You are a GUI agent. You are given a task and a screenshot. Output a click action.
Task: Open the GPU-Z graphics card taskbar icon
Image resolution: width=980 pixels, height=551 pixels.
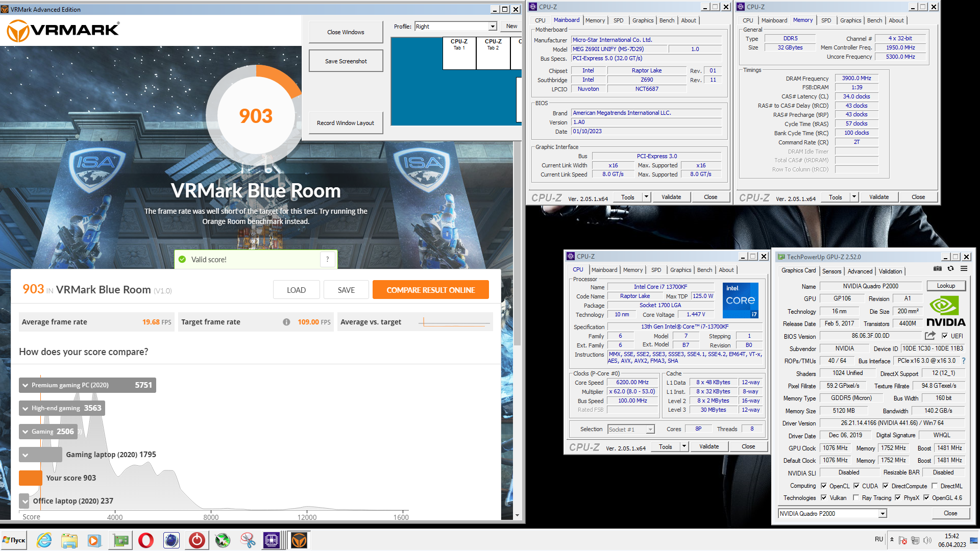pos(120,540)
